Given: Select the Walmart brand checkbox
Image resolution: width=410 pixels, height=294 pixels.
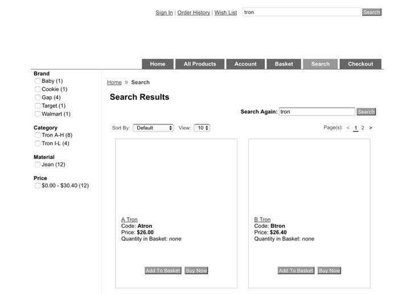Looking at the screenshot, I should (x=38, y=114).
